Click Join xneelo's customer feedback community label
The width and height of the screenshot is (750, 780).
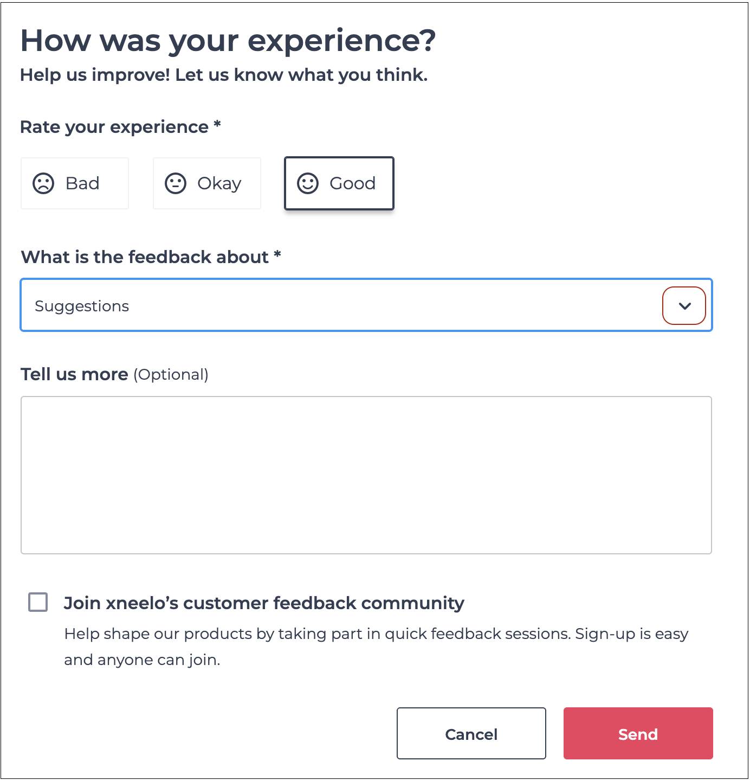[264, 603]
